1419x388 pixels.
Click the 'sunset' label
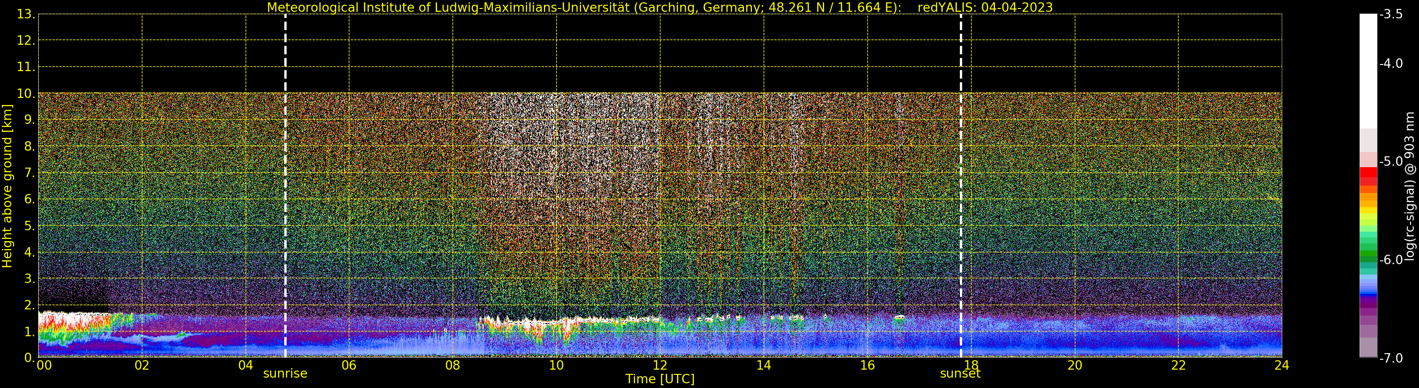click(960, 374)
